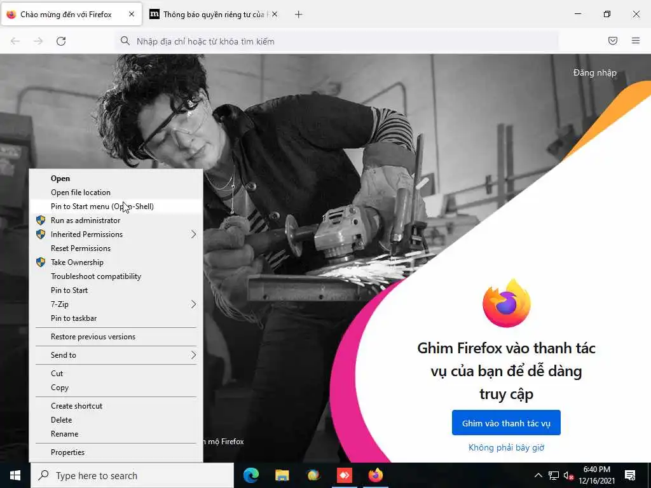Select Copy in the context menu
This screenshot has width=651, height=488.
click(x=116, y=388)
